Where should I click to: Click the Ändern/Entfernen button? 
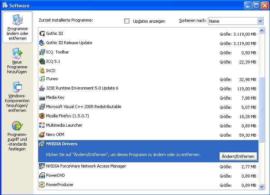238,156
